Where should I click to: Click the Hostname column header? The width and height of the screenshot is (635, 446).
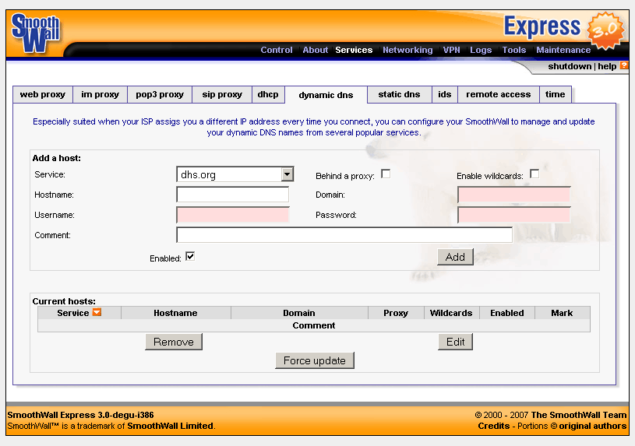[x=175, y=313]
